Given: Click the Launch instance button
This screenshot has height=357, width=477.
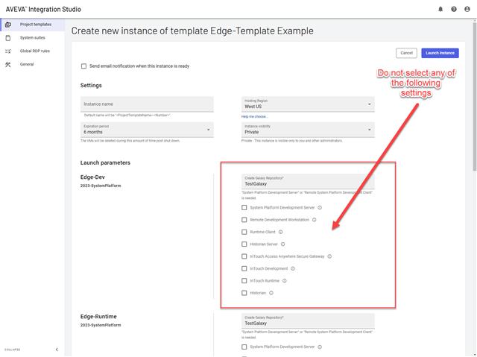Looking at the screenshot, I should (440, 53).
